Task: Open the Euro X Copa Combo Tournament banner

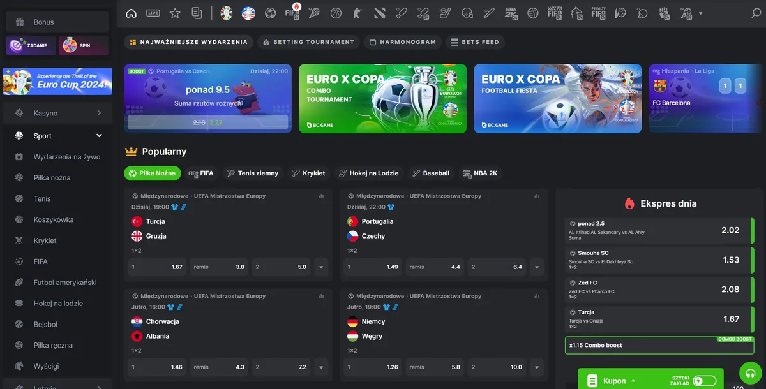Action: click(x=382, y=98)
